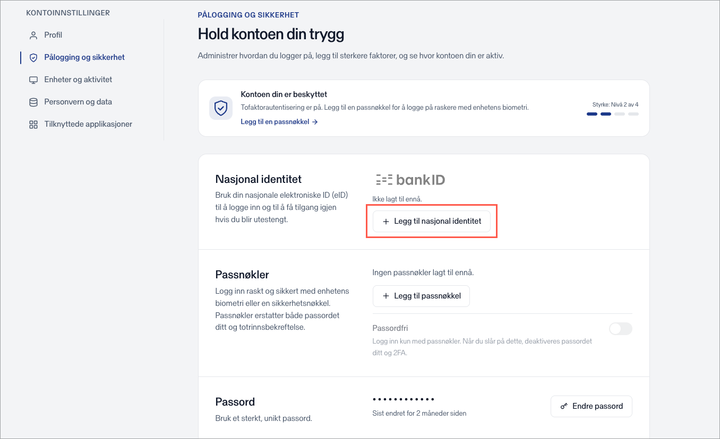Click the masked password dots field
The image size is (720, 439).
(404, 399)
